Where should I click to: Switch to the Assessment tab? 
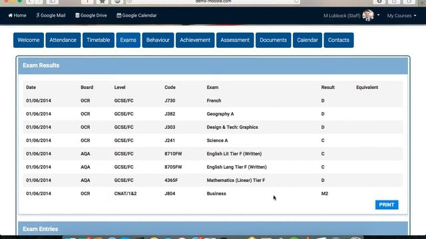[235, 40]
